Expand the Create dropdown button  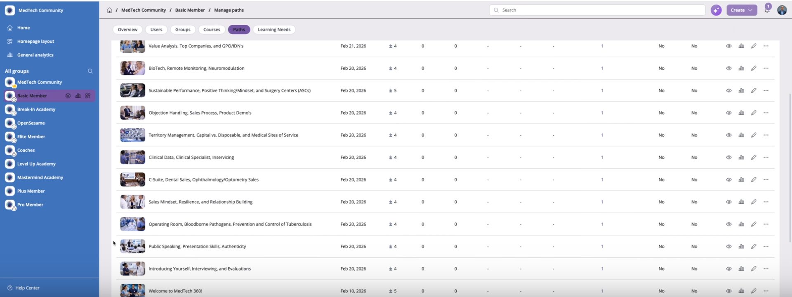pyautogui.click(x=741, y=10)
